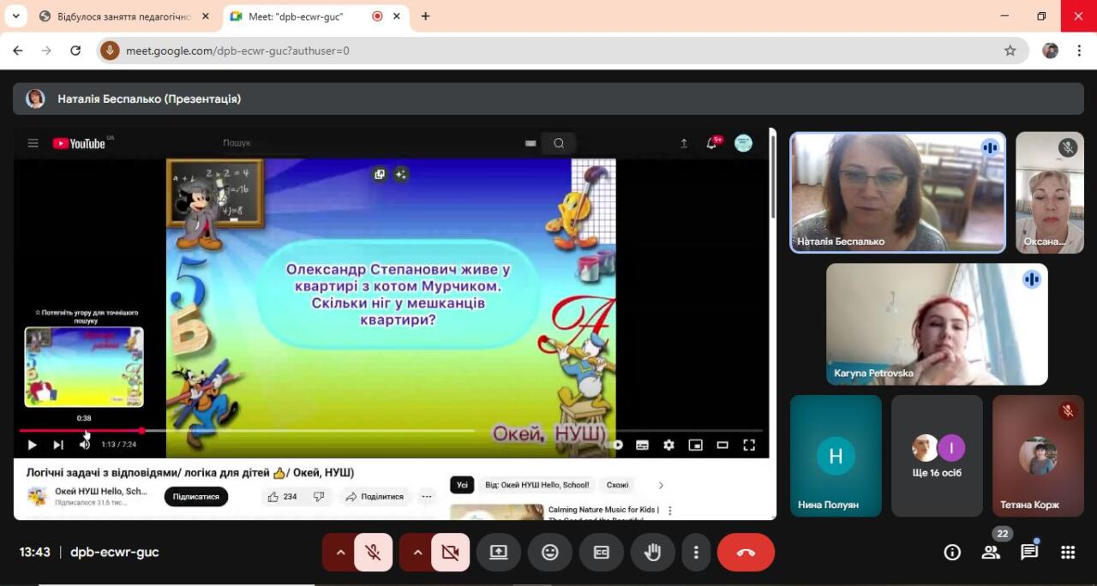1097x586 pixels.
Task: Leave the call with red hang-up button
Action: tap(746, 553)
